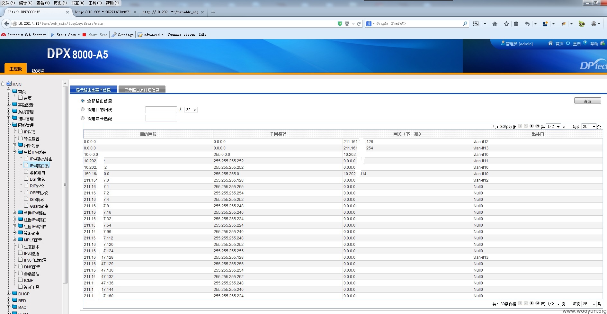Click the 目的网段 column header
The width and height of the screenshot is (607, 314).
tap(148, 134)
